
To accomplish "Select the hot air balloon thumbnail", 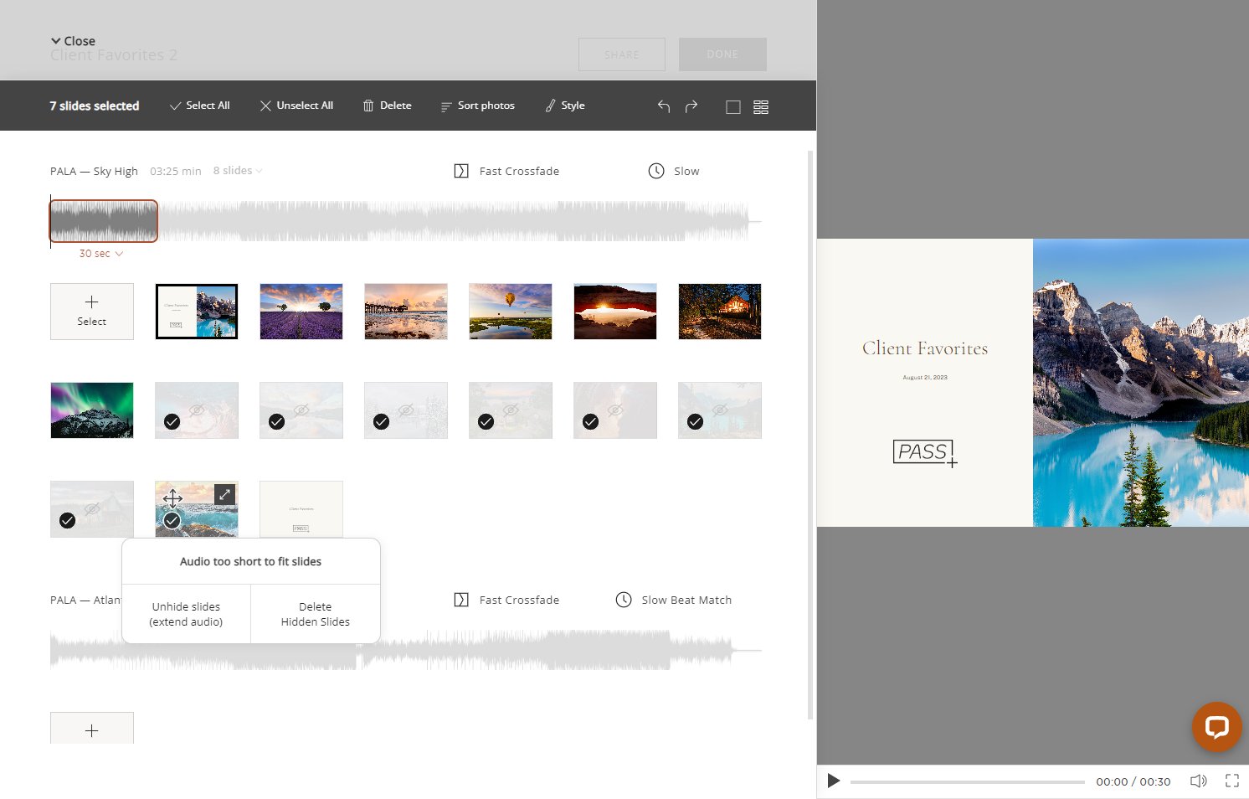I will click(511, 312).
